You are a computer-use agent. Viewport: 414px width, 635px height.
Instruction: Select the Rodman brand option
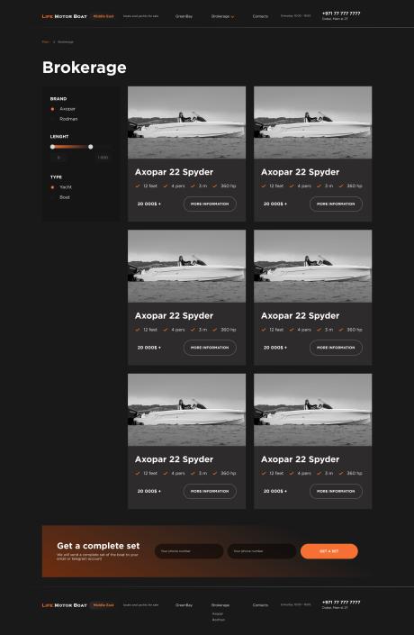pos(68,119)
